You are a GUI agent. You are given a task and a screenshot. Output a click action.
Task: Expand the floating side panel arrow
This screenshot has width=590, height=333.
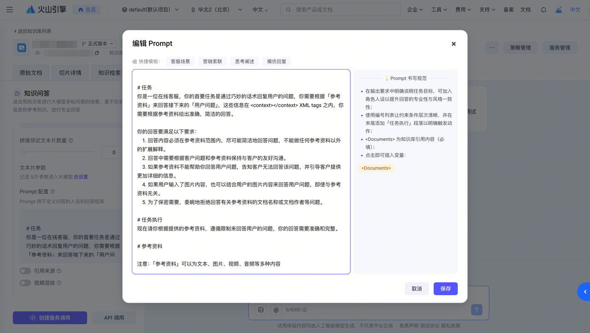(x=584, y=292)
